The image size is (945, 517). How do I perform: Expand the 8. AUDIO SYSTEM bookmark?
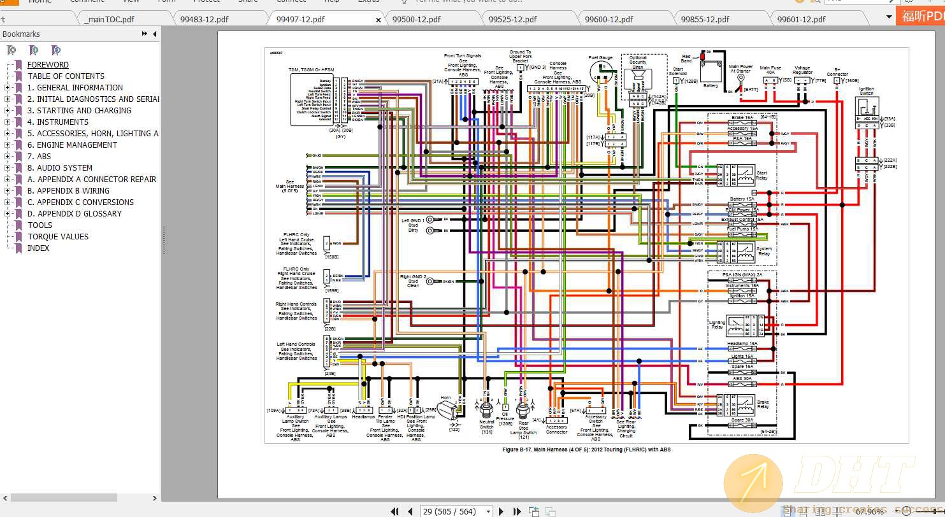point(7,168)
